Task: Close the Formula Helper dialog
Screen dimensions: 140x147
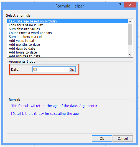Action: pos(130,5)
